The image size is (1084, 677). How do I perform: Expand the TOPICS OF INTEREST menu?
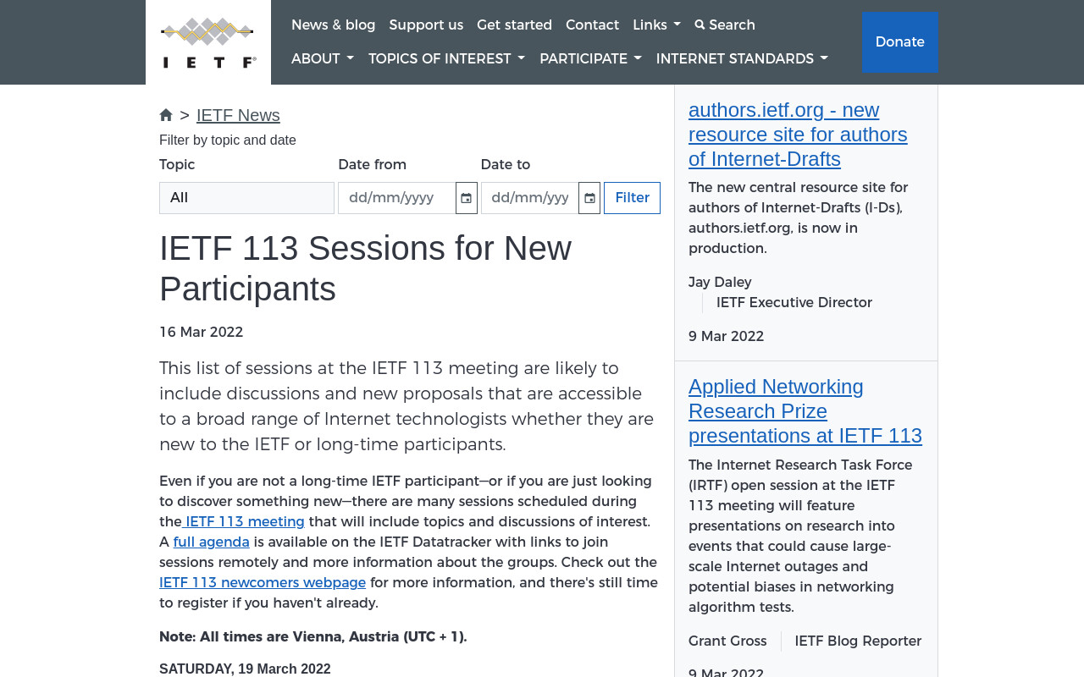[x=446, y=59]
